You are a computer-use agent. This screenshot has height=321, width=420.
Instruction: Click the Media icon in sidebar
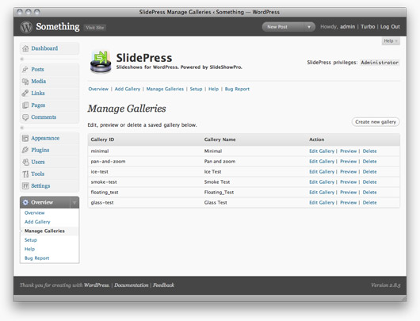click(x=25, y=82)
